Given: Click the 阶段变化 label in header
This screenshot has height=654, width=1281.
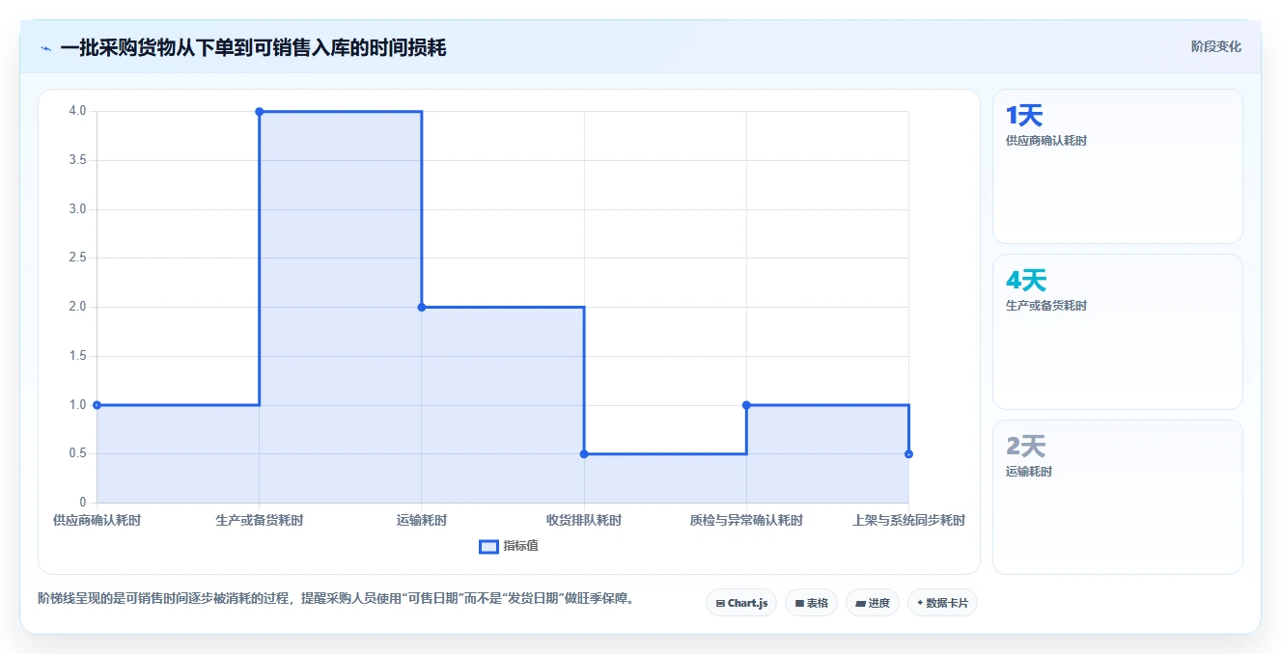Looking at the screenshot, I should point(1215,46).
